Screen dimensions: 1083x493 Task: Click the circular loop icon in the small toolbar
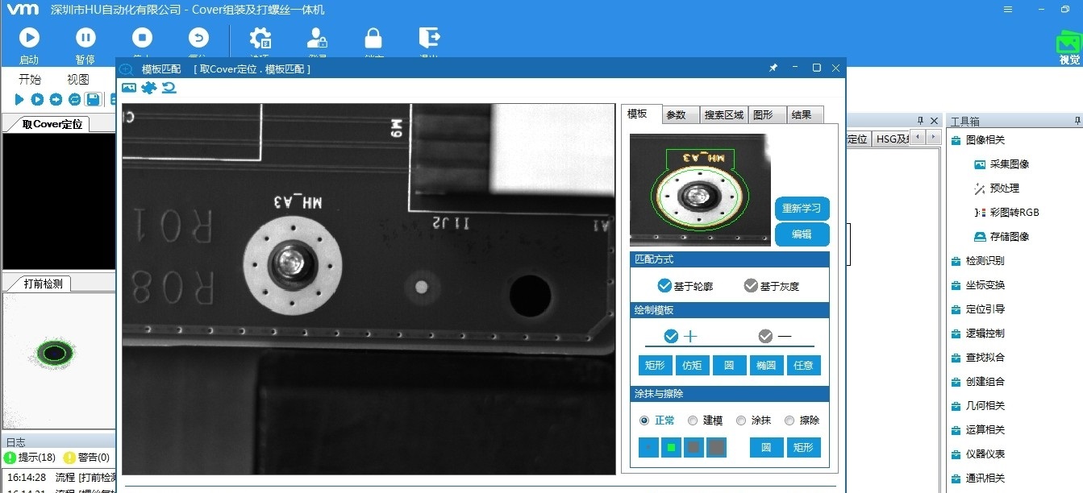click(74, 99)
